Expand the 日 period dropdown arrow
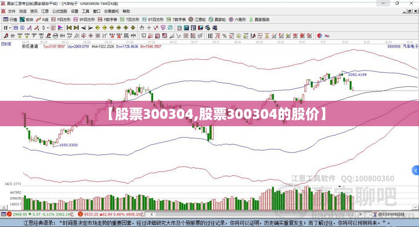 (x=10, y=28)
